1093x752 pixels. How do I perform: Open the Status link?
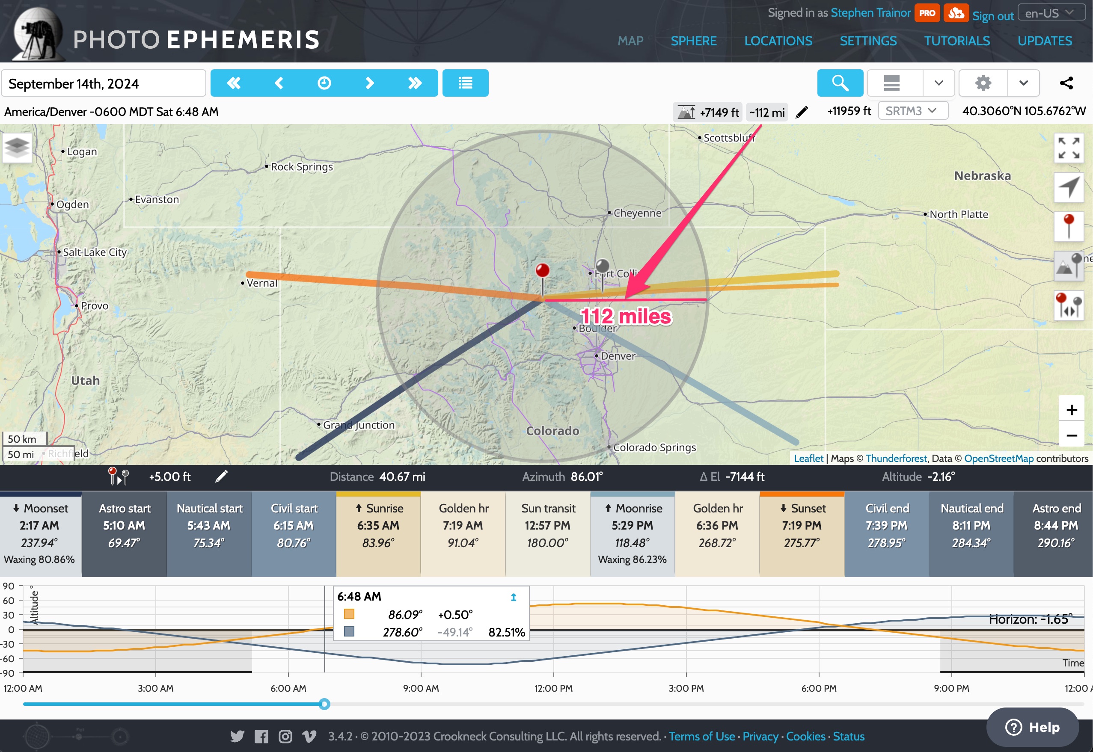coord(848,736)
